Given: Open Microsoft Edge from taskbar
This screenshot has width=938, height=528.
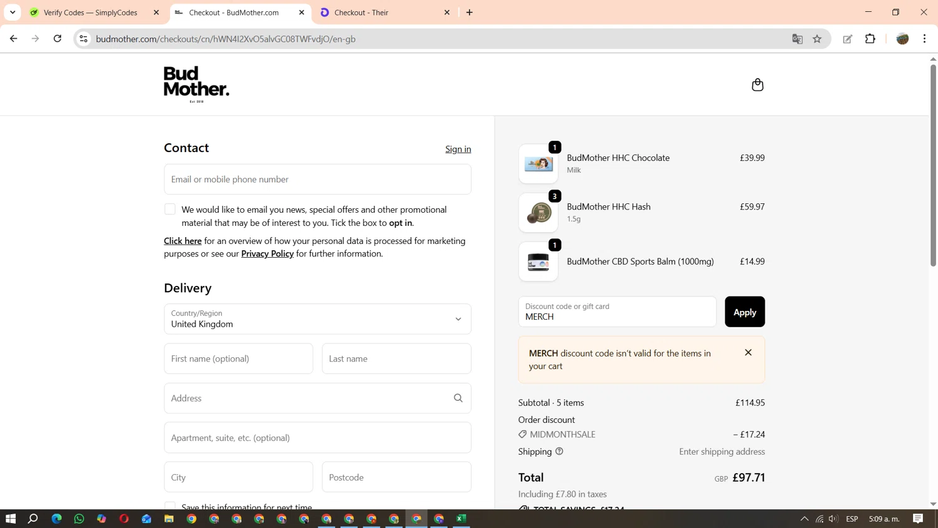Looking at the screenshot, I should coord(56,519).
